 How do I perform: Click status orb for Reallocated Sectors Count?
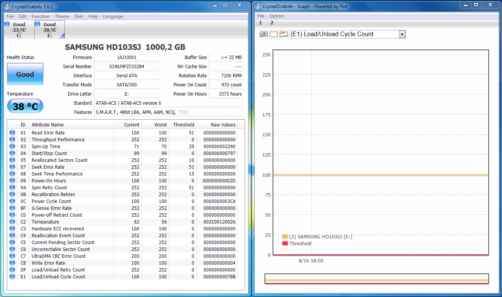12,160
